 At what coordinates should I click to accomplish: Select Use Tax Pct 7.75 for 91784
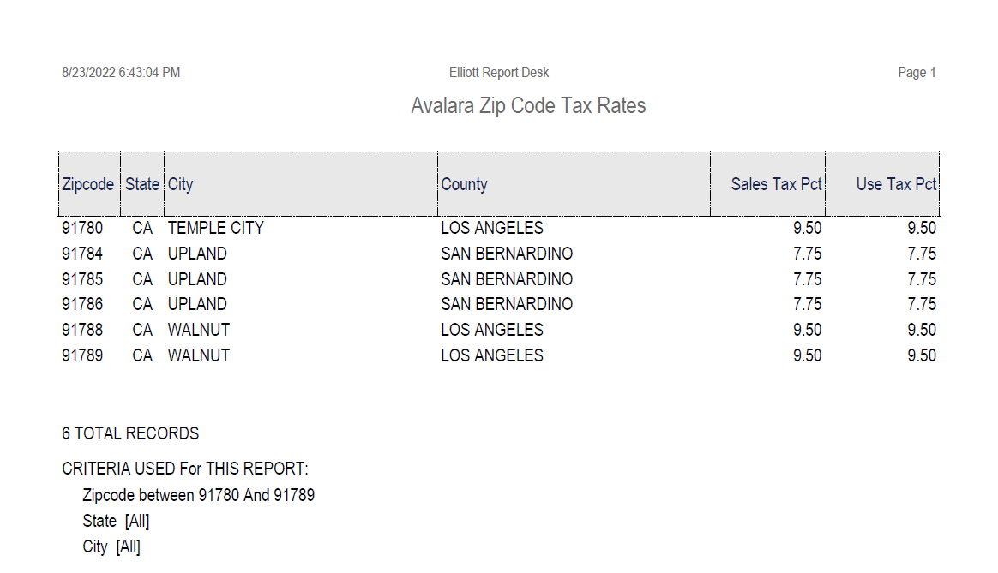pyautogui.click(x=922, y=254)
